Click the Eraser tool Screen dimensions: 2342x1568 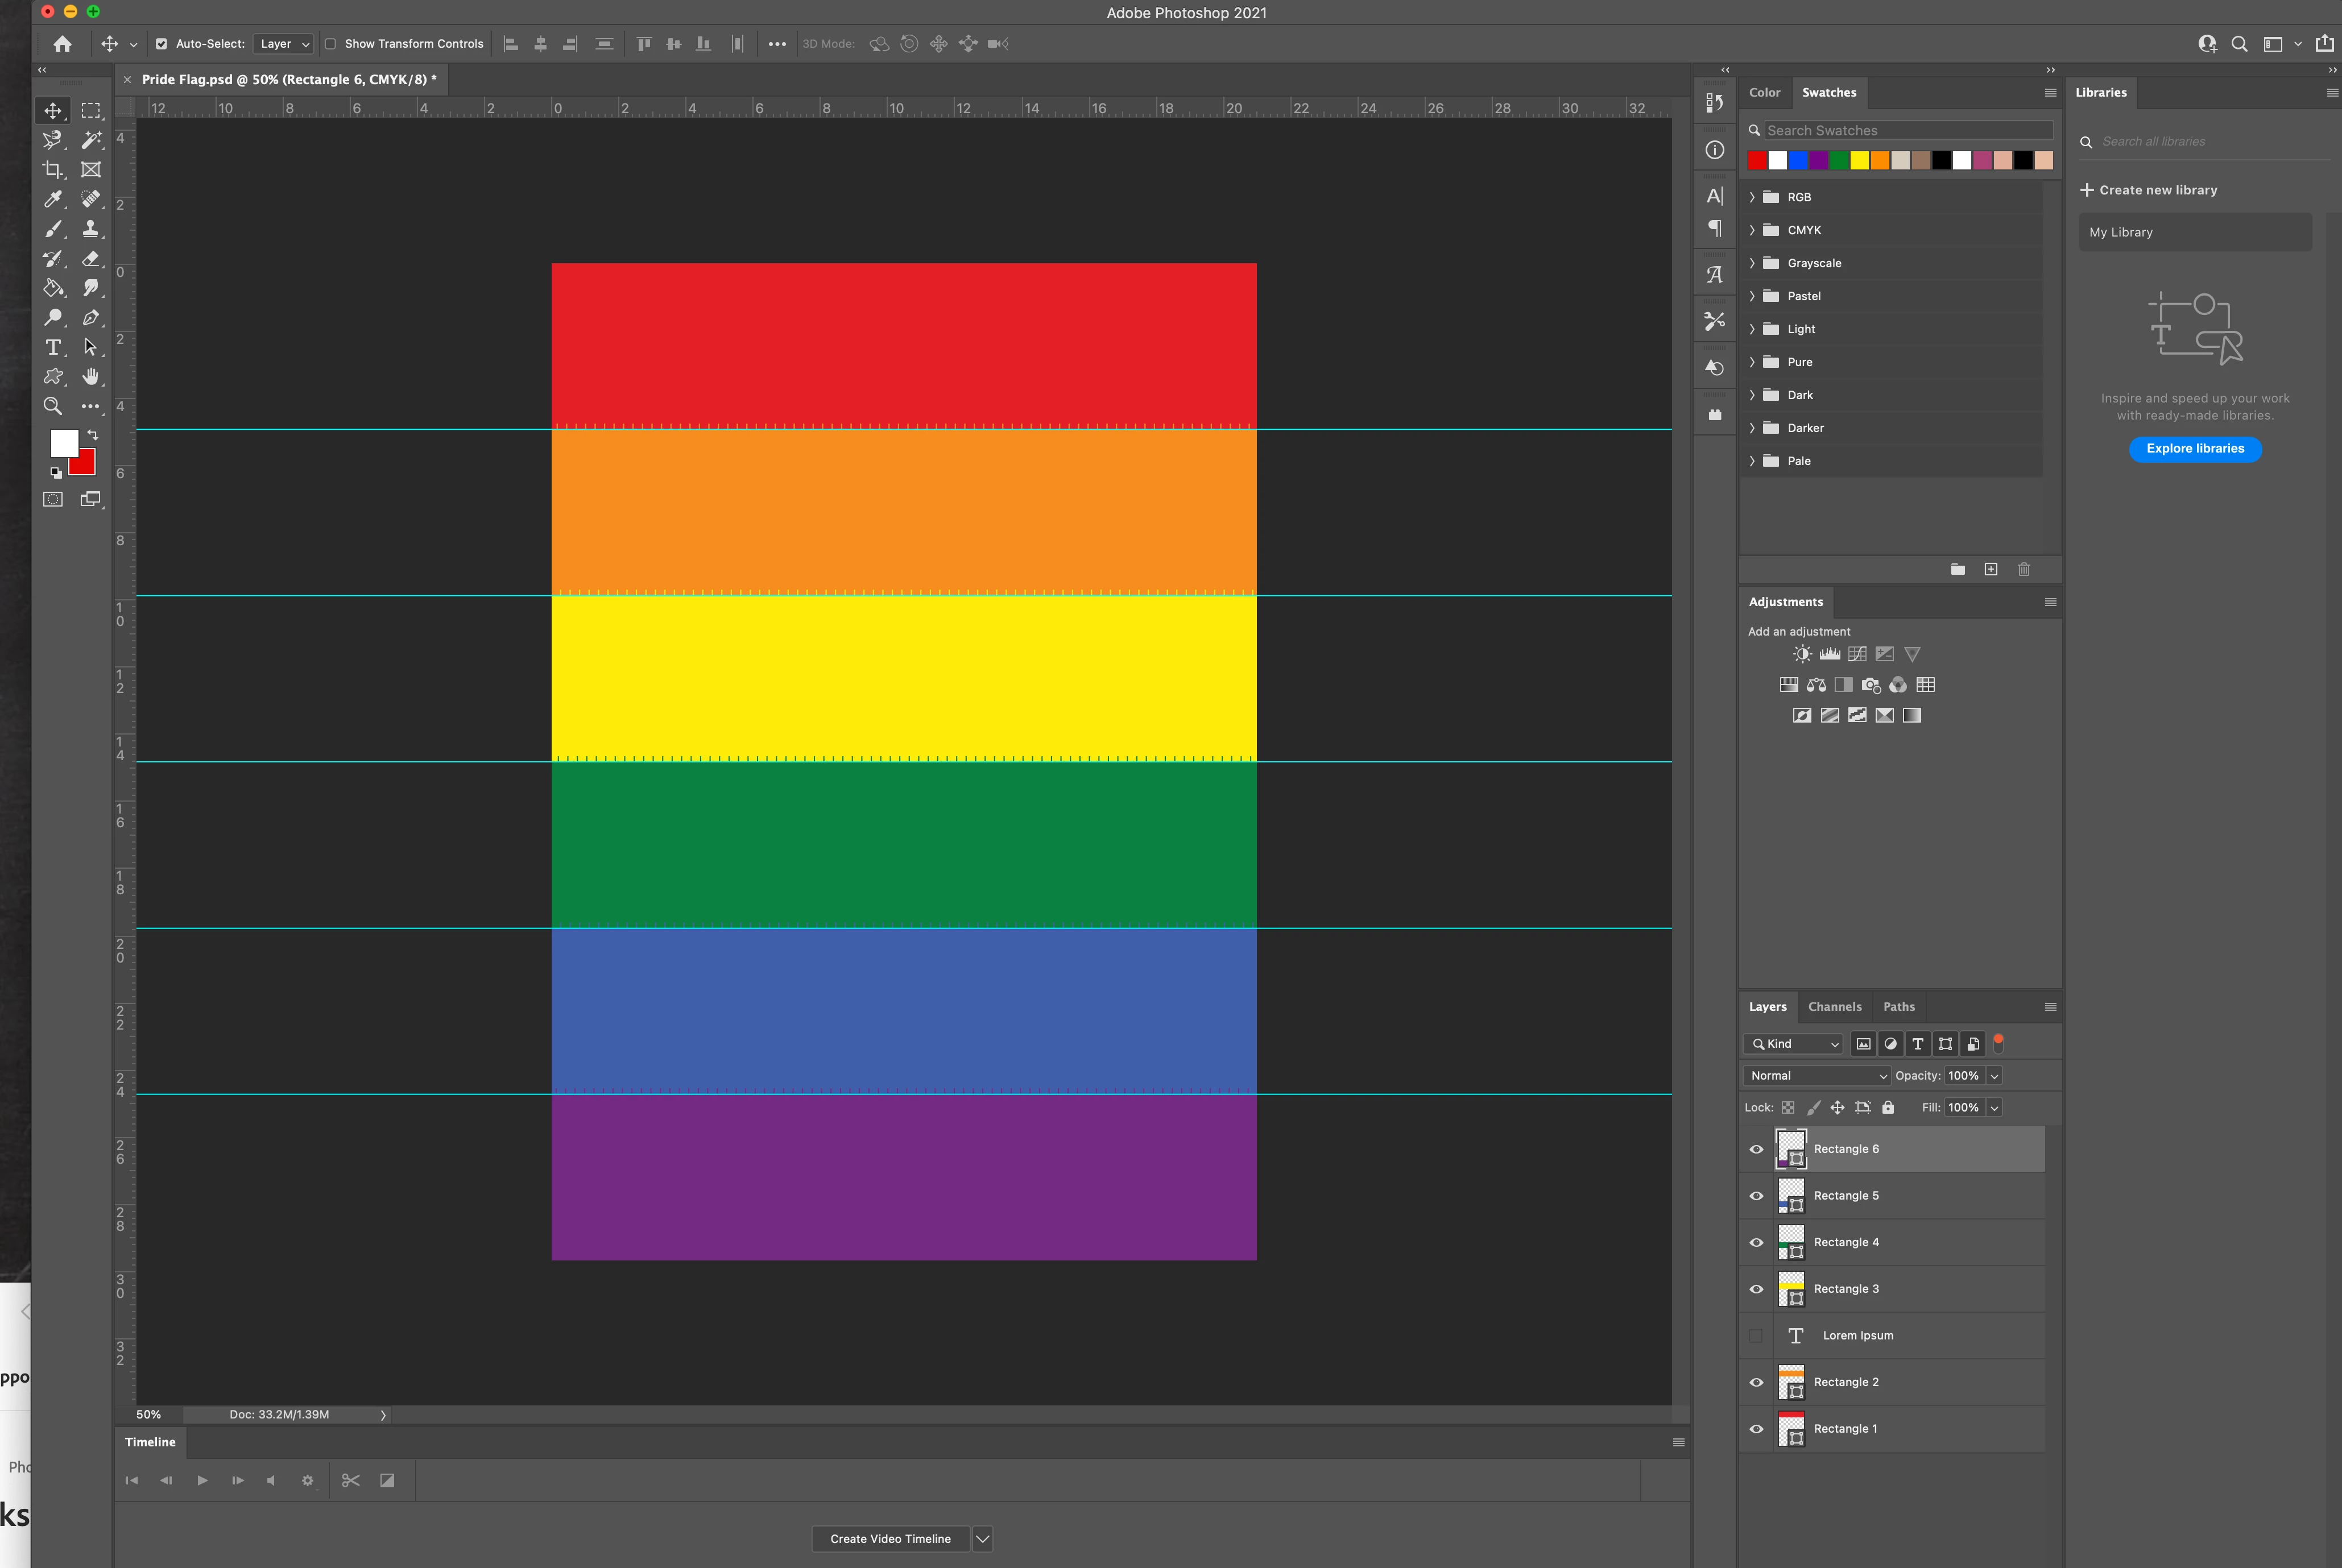91,259
